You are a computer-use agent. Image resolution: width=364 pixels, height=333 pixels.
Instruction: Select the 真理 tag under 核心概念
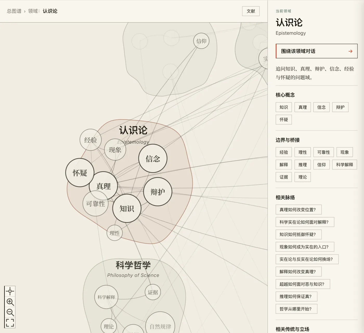303,107
